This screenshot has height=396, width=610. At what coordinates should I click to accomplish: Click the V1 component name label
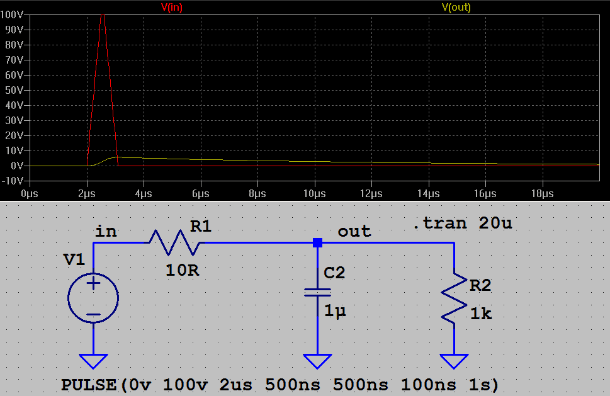tap(74, 259)
